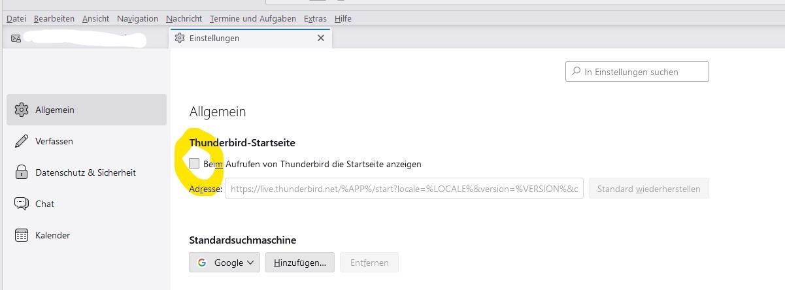Close the Einstellungen tab

[x=320, y=39]
